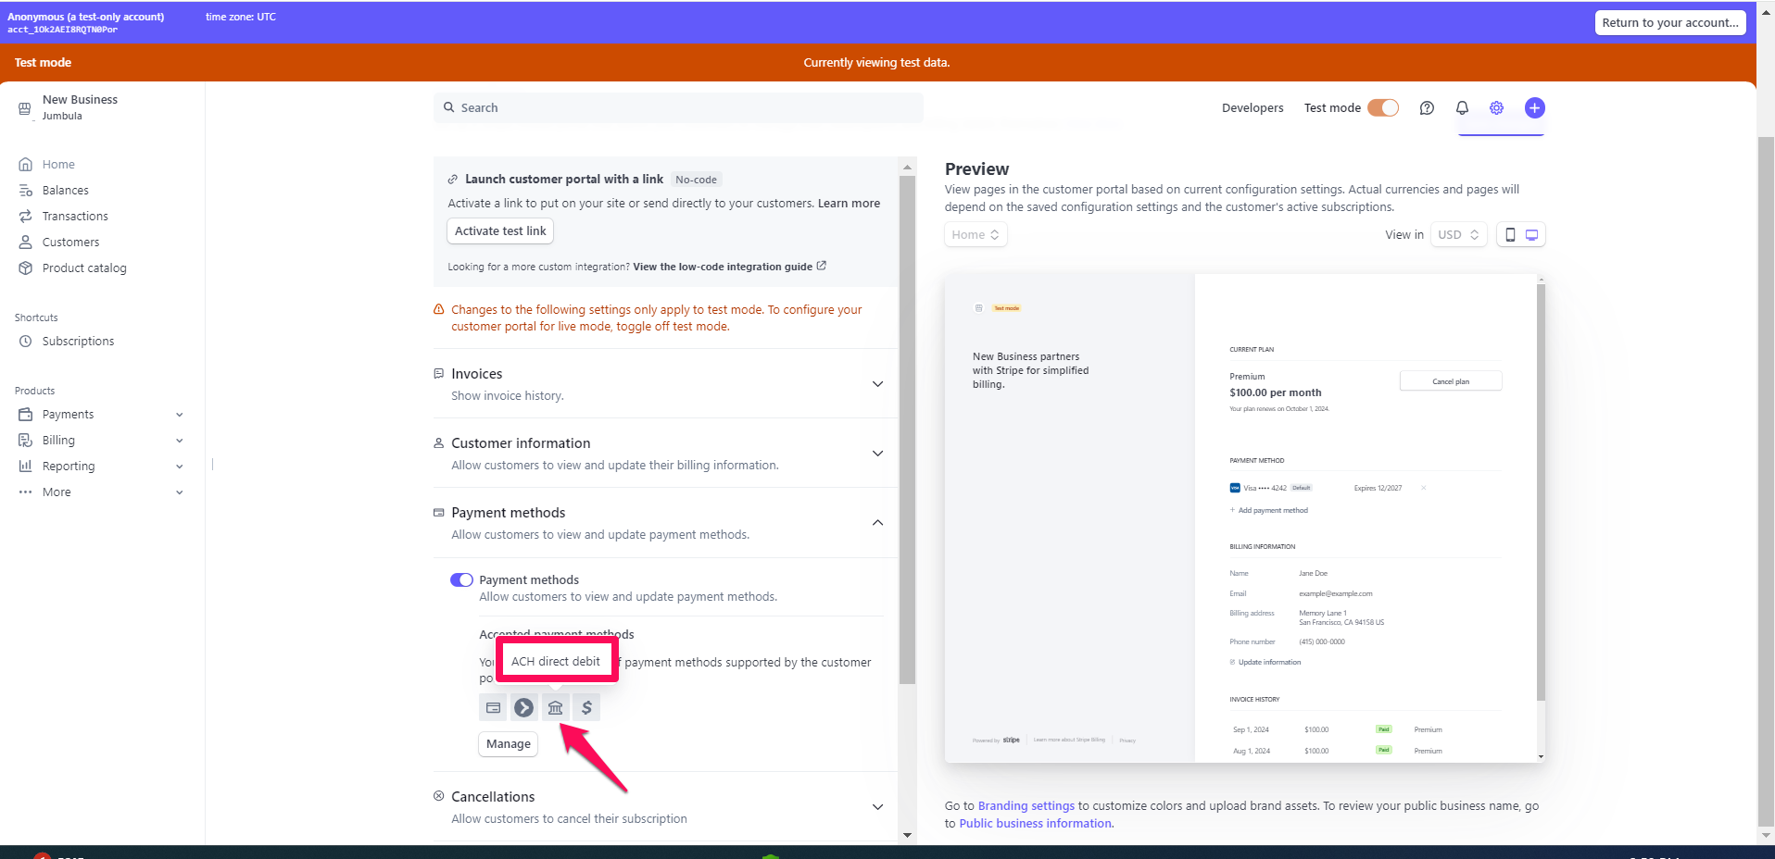Viewport: 1775px width, 859px height.
Task: Click the dollar sign payment method icon
Action: [586, 707]
